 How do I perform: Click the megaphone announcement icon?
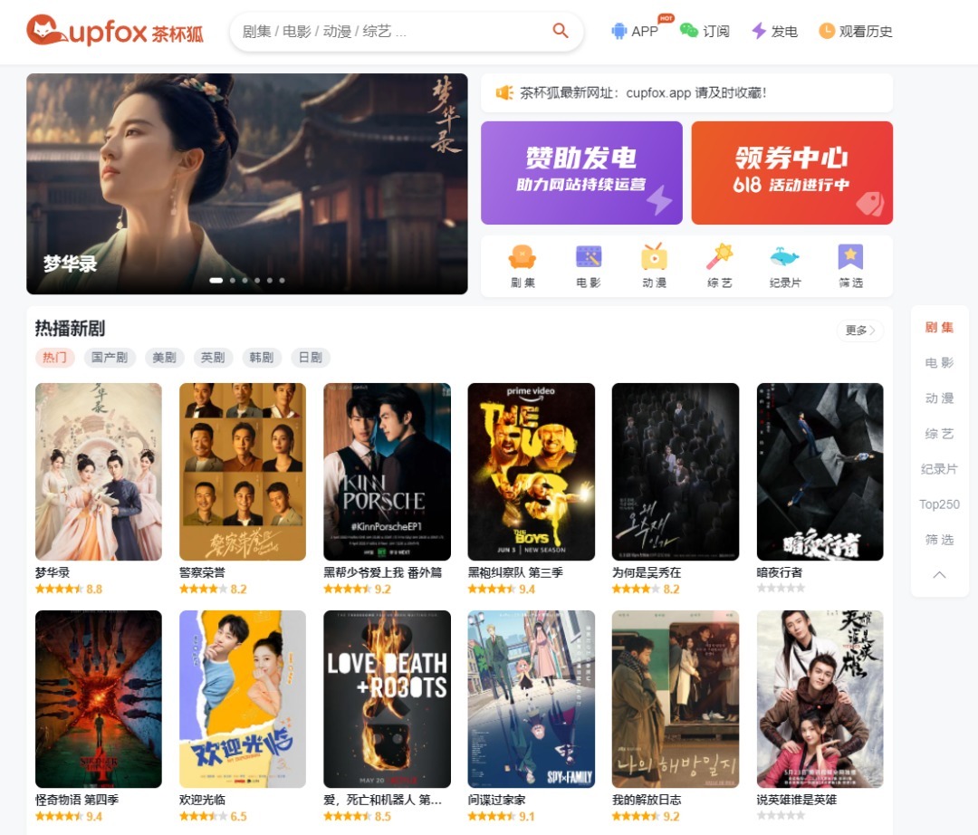click(504, 93)
